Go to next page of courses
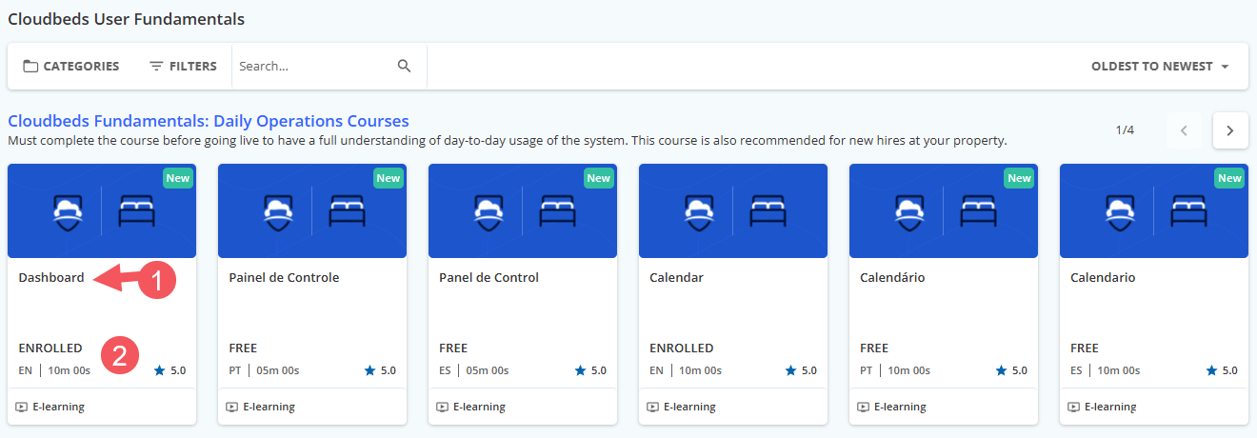Image resolution: width=1257 pixels, height=438 pixels. (x=1229, y=130)
